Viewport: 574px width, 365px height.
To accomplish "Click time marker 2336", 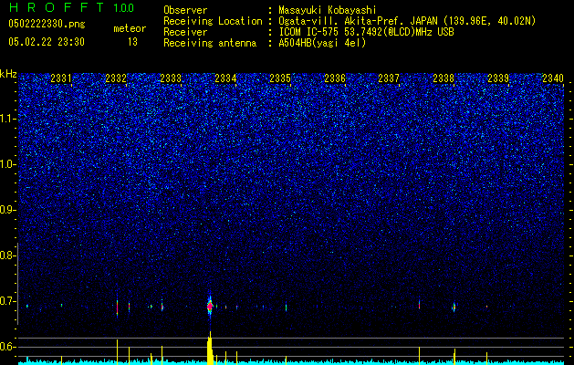I will [x=335, y=78].
